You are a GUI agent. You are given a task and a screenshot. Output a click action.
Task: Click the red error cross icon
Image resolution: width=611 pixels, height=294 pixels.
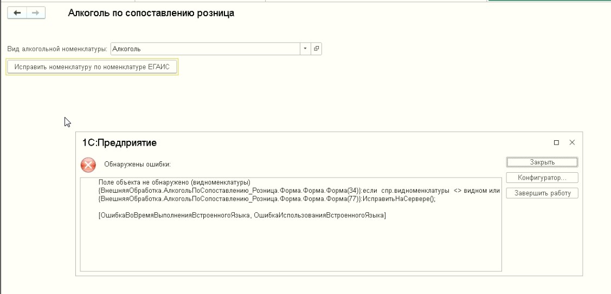click(x=88, y=165)
